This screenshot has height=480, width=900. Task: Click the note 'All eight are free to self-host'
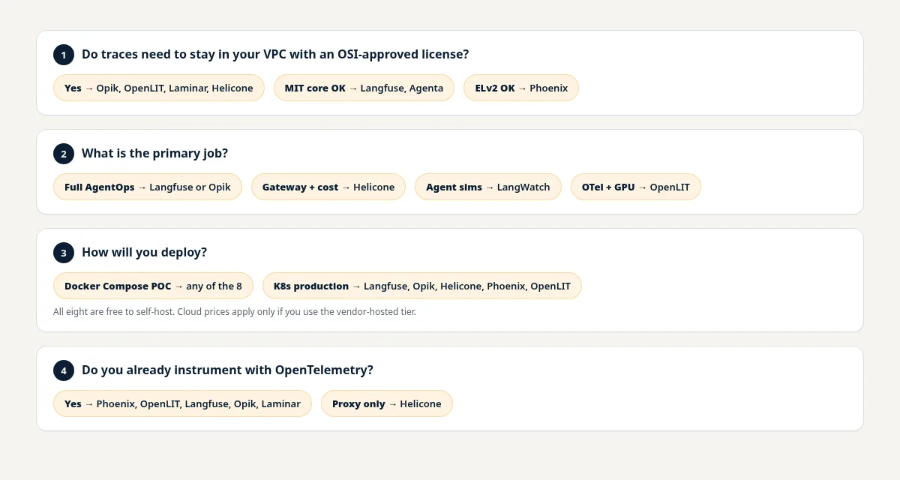point(235,311)
